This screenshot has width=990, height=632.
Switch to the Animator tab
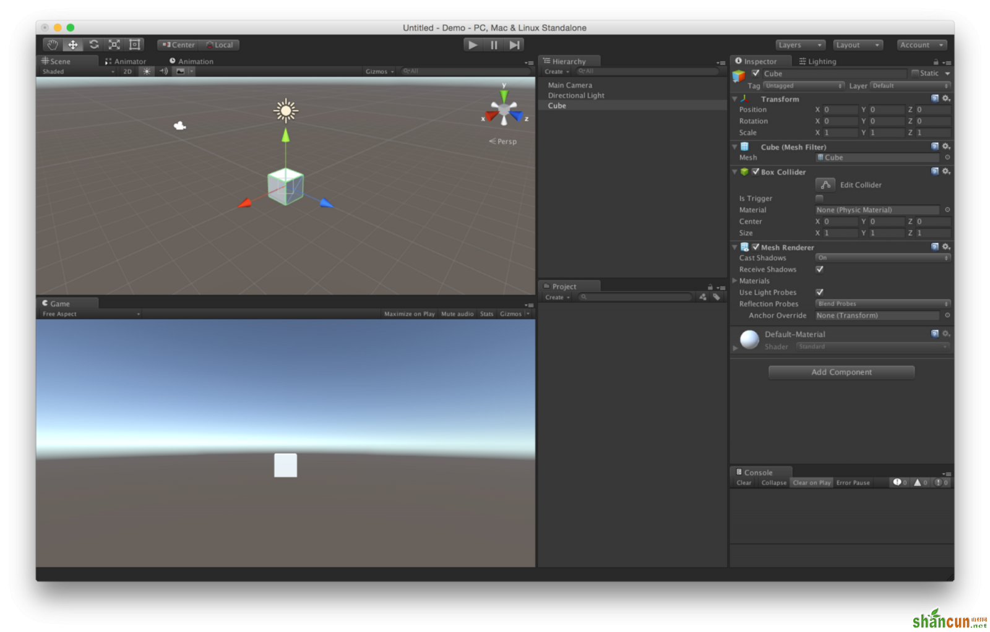pyautogui.click(x=126, y=61)
